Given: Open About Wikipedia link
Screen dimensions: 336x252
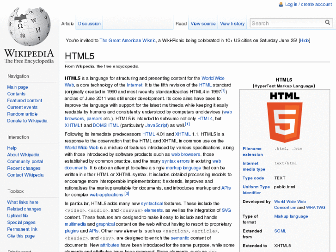Looking at the screenshot, I should tap(24, 154).
